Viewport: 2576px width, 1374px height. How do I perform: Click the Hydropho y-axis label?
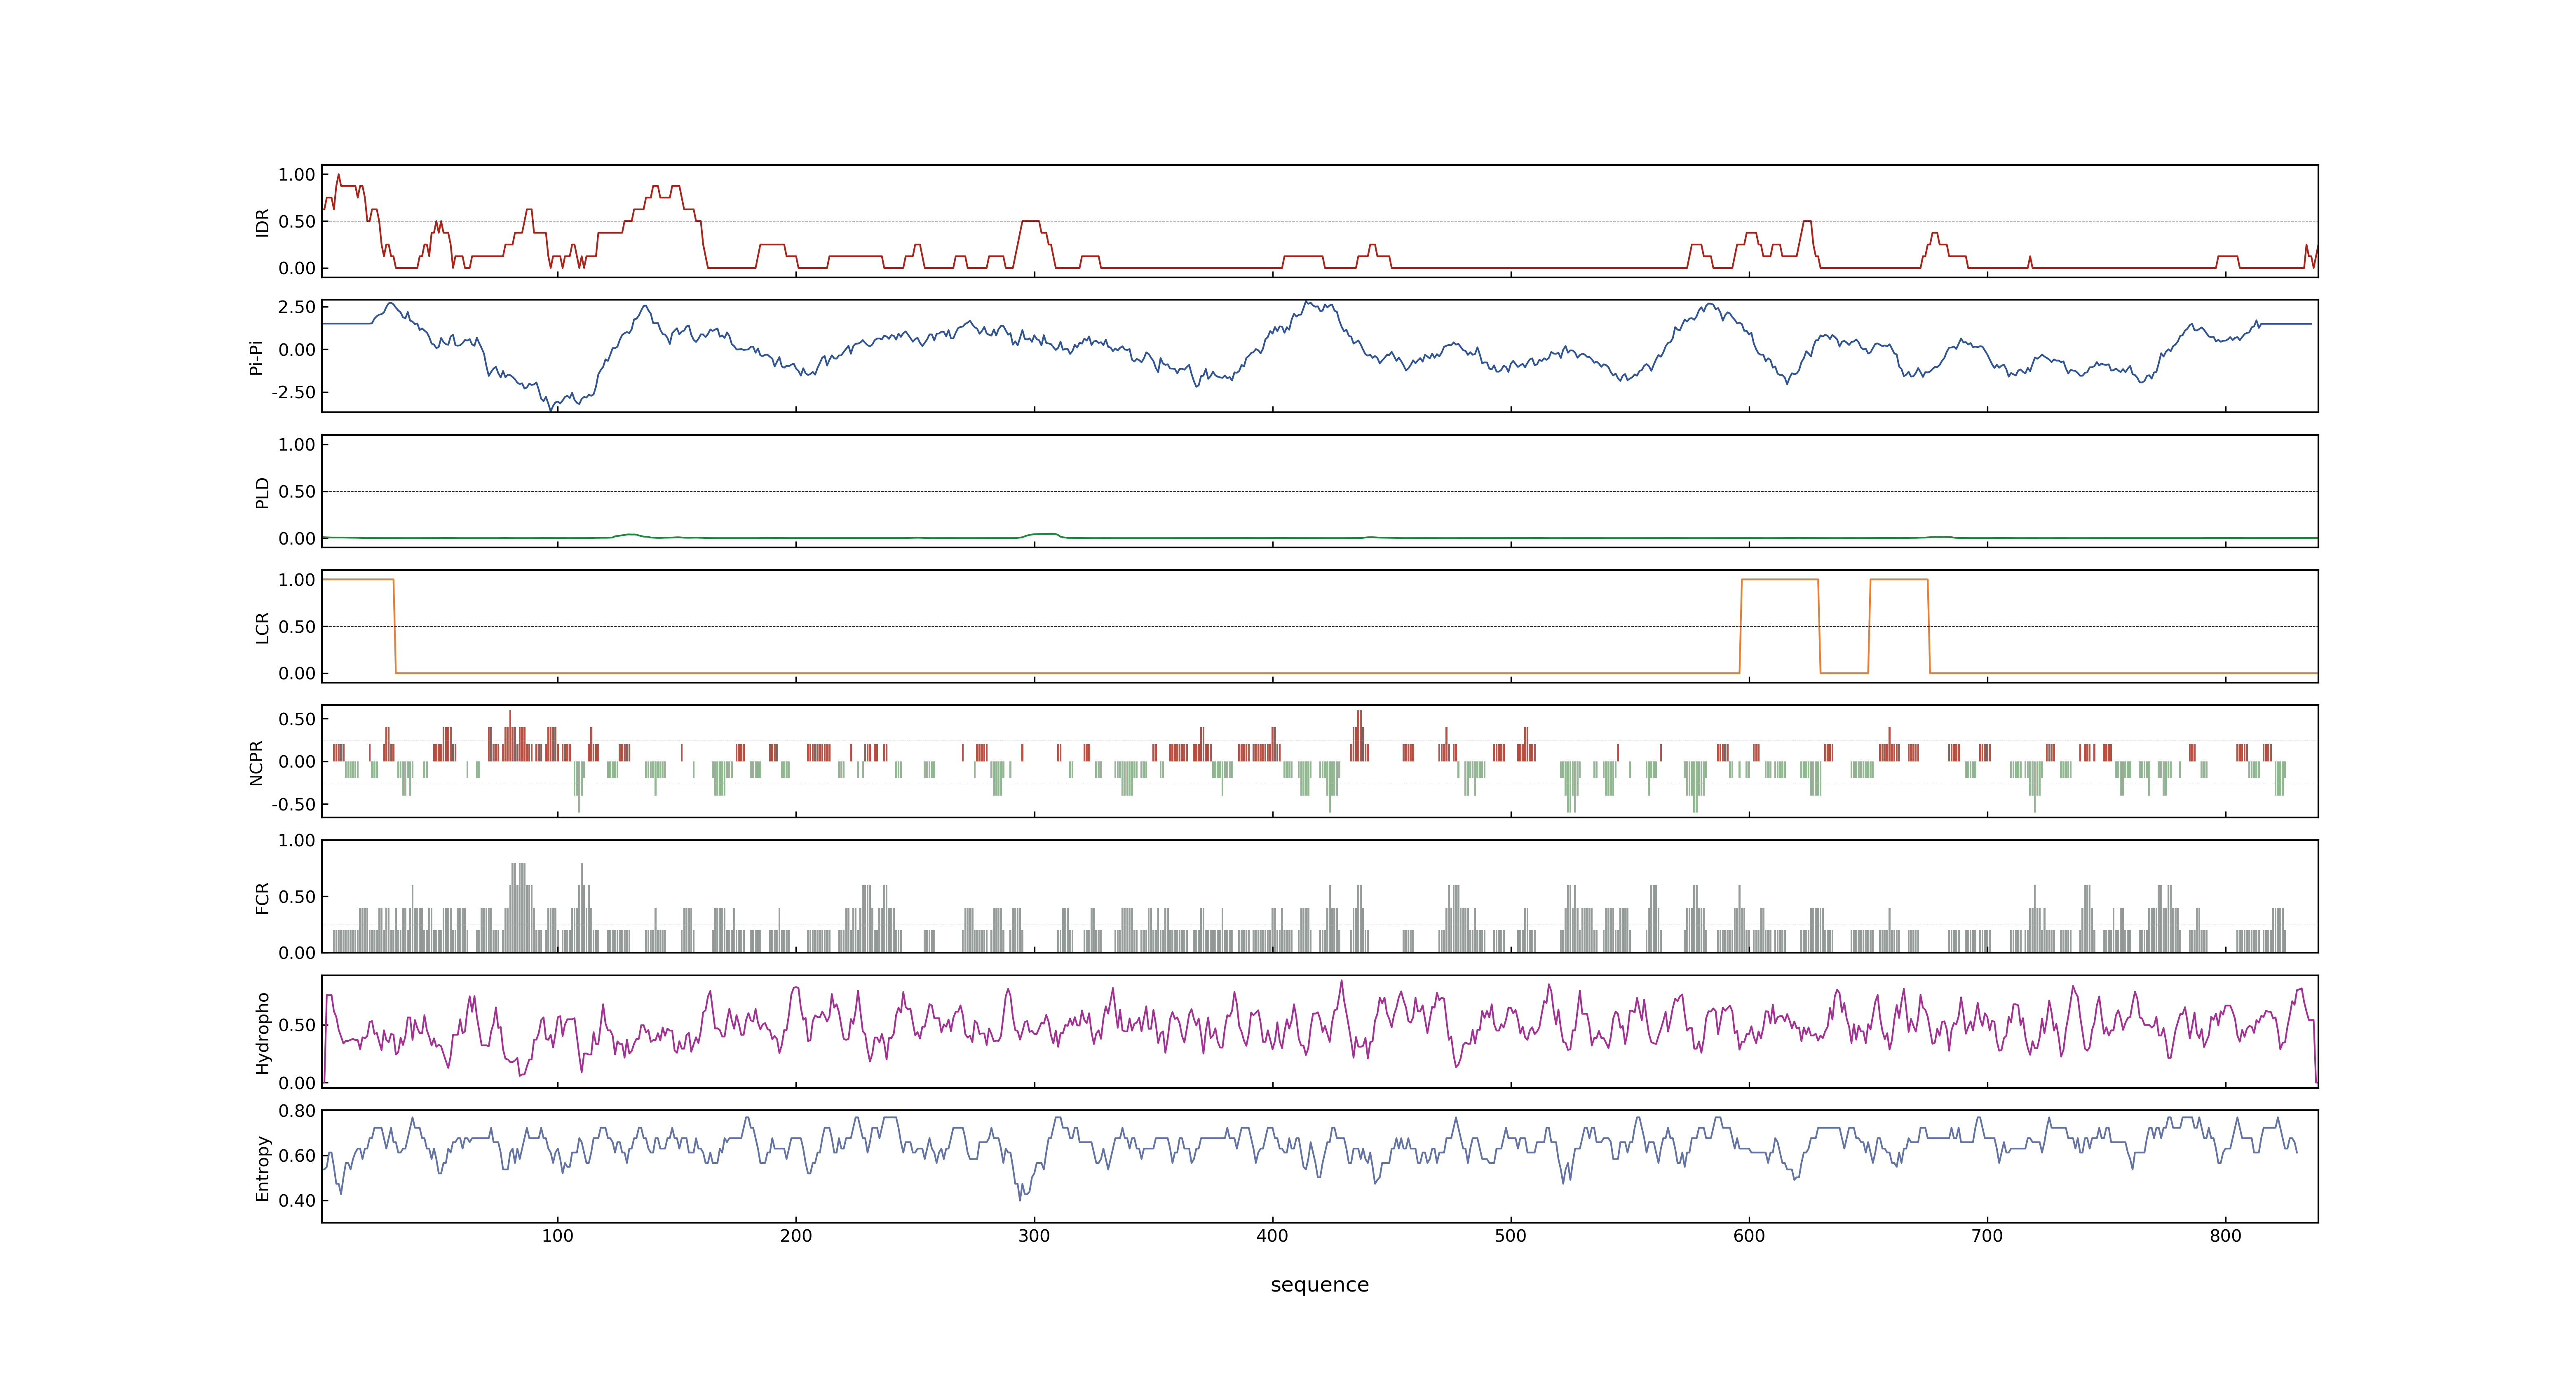pyautogui.click(x=263, y=1033)
